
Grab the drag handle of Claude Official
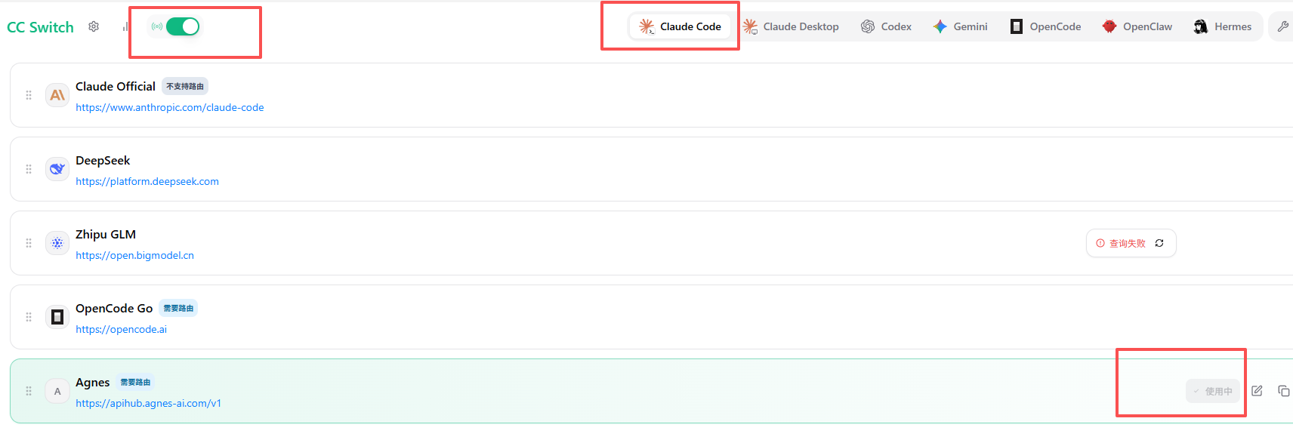tap(29, 95)
